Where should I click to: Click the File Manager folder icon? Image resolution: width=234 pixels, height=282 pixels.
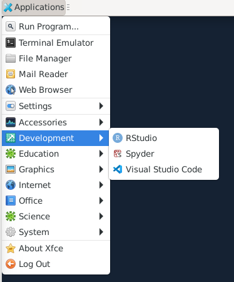click(11, 58)
